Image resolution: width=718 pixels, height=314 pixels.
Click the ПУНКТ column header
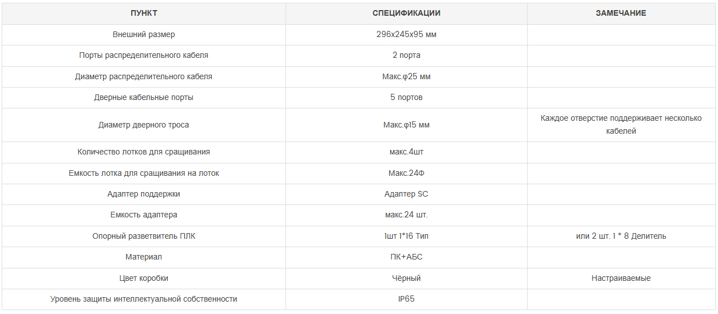click(144, 13)
